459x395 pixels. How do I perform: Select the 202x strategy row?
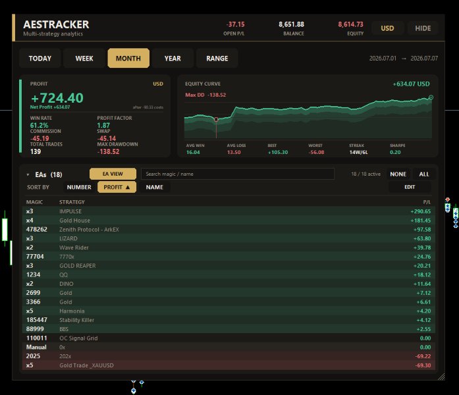(x=229, y=356)
